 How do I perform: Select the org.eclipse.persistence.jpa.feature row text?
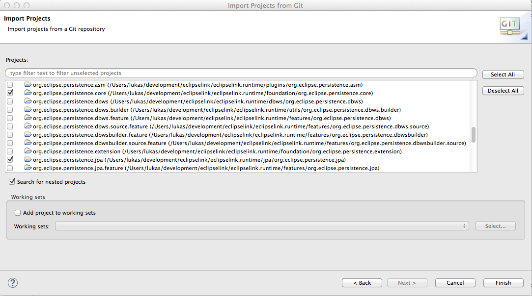pos(206,168)
